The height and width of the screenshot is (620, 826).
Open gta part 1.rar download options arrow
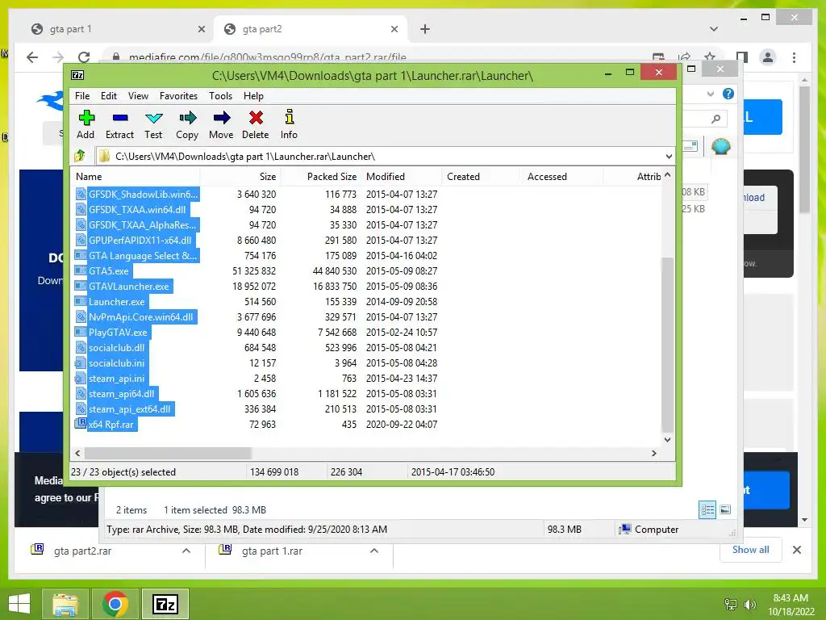click(374, 551)
